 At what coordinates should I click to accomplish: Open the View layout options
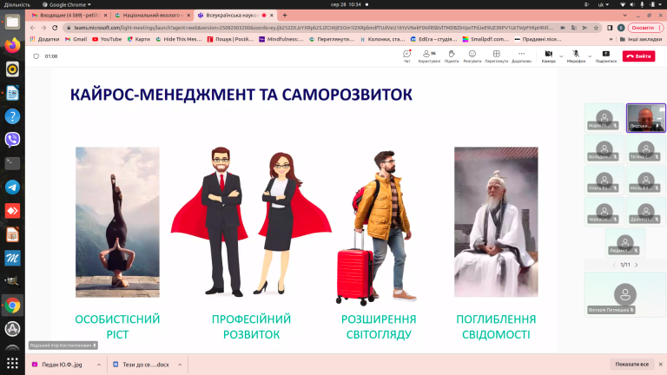[497, 56]
